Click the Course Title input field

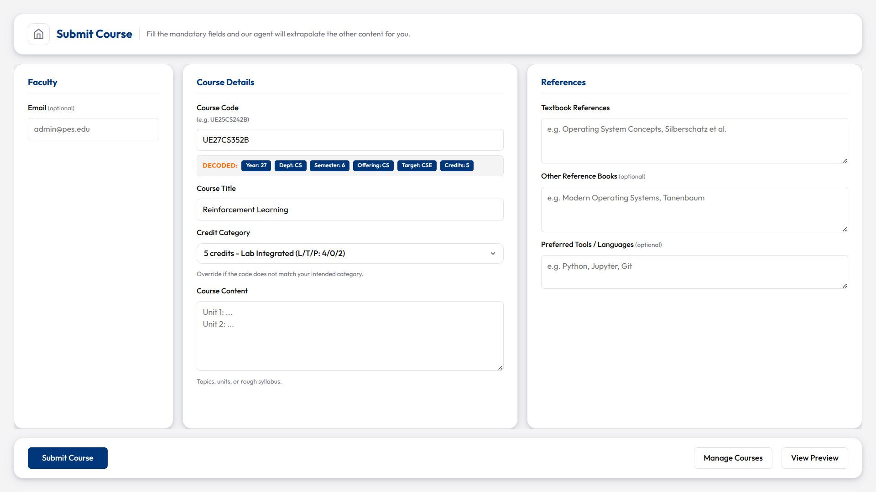[x=350, y=210]
